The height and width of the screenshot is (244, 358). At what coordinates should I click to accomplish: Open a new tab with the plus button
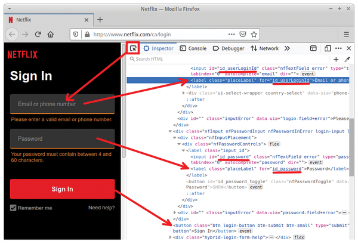click(x=100, y=20)
